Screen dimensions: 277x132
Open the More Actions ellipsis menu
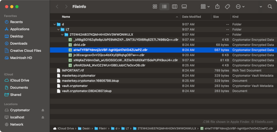click(240, 7)
